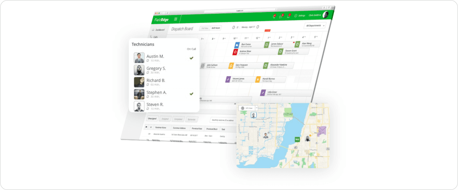This screenshot has height=190, width=458.
Task: Click refresh icon beside Stephen A. 30 min.
Action: click(148, 97)
